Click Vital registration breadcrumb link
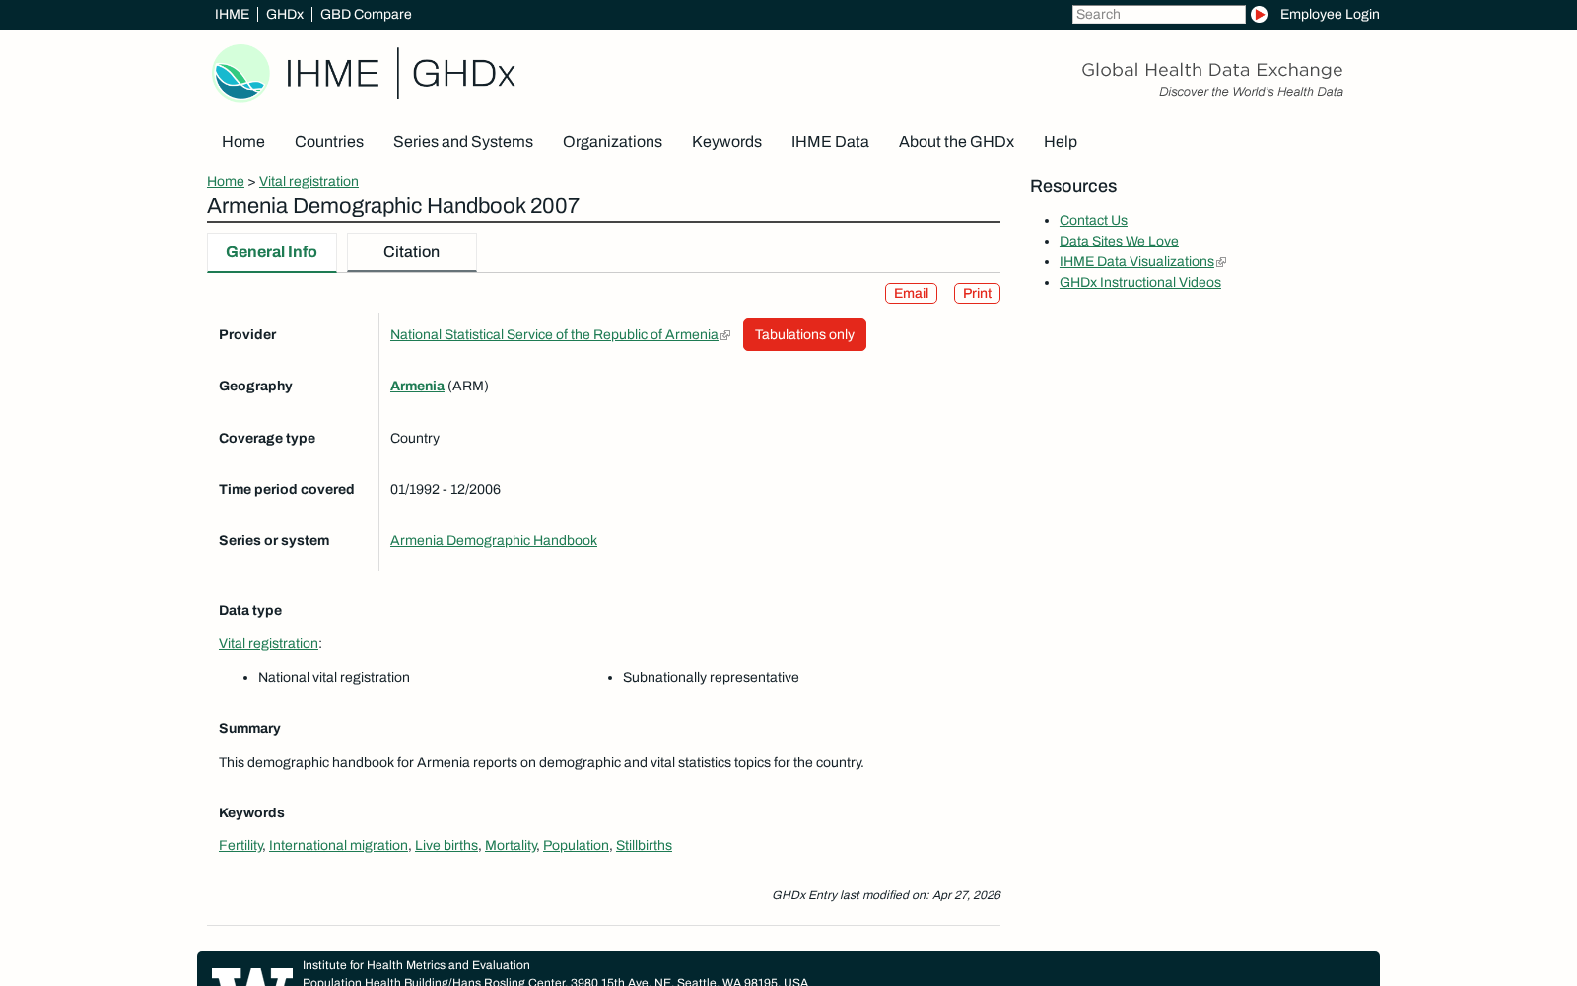The image size is (1577, 986). click(309, 181)
